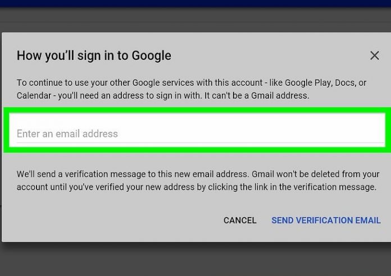
Task: Click the placeholder text 'Enter an email address'
Action: pyautogui.click(x=67, y=134)
